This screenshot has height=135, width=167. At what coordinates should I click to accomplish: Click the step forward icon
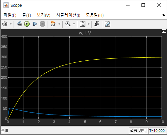(35, 24)
